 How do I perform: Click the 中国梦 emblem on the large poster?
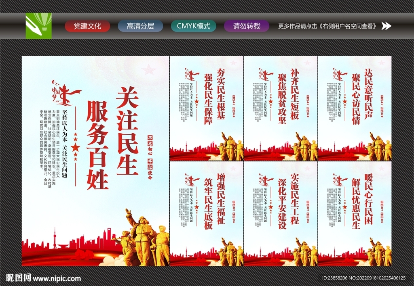[66, 92]
